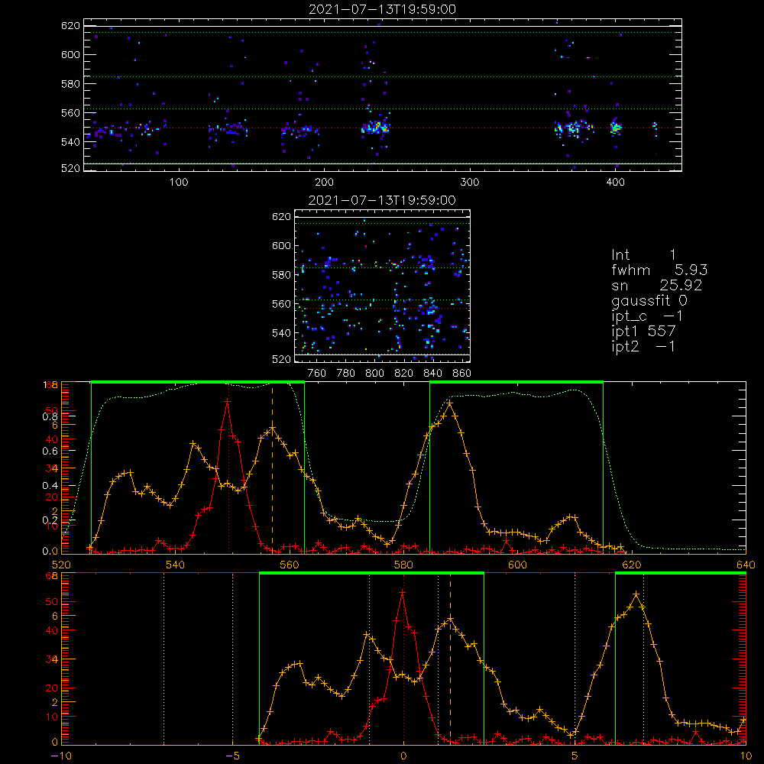
Task: Click white y-axis label 0.4 in profile plot
Action: pyautogui.click(x=50, y=486)
